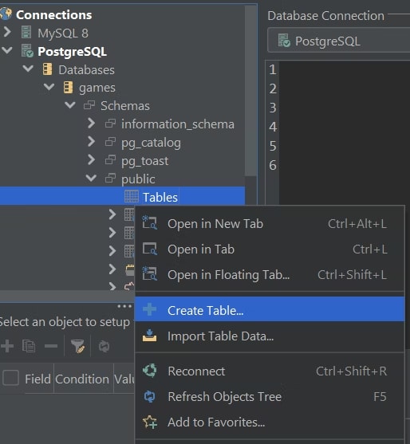This screenshot has height=444, width=410.
Task: Click the Open in Floating Tab icon
Action: pyautogui.click(x=149, y=274)
